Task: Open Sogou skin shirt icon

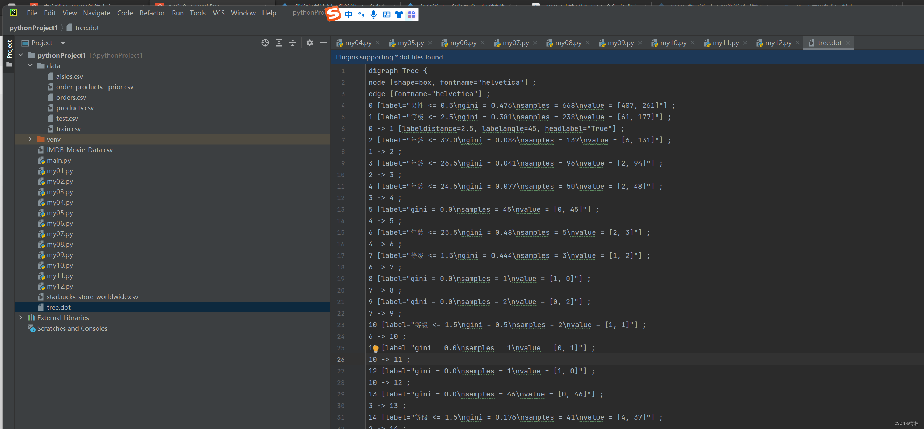Action: coord(399,14)
